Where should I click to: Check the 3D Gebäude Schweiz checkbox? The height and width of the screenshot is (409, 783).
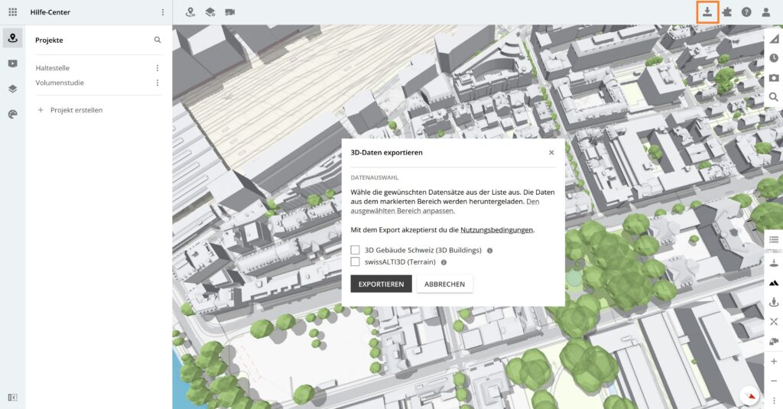(355, 250)
